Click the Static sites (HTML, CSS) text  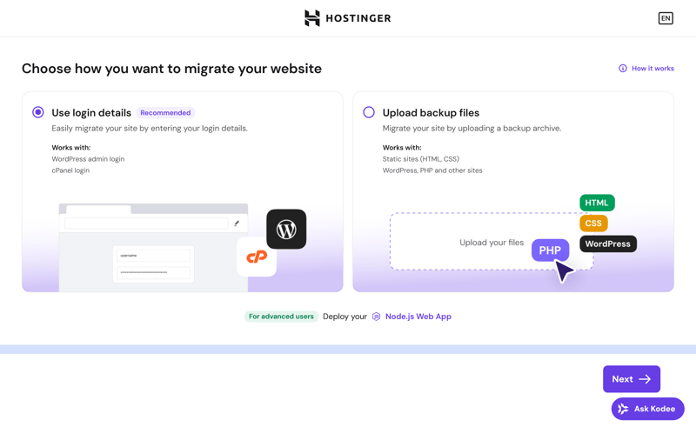[x=421, y=159]
